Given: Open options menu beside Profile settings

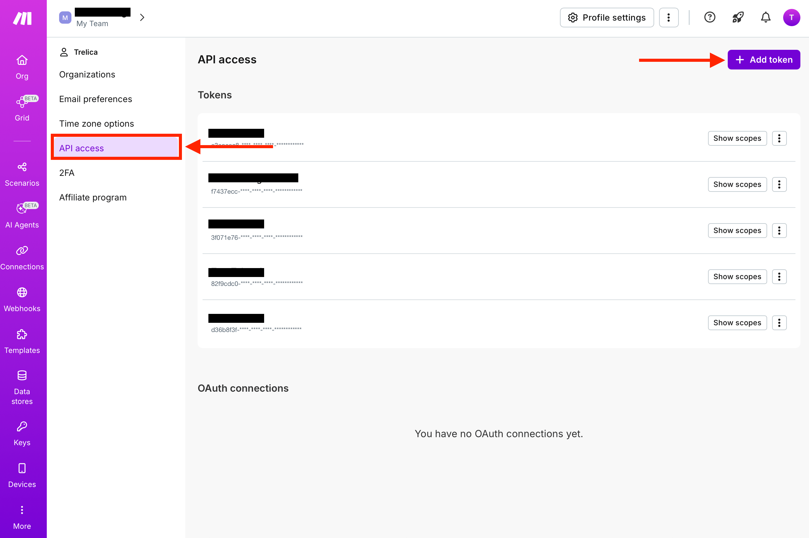Looking at the screenshot, I should pos(669,18).
